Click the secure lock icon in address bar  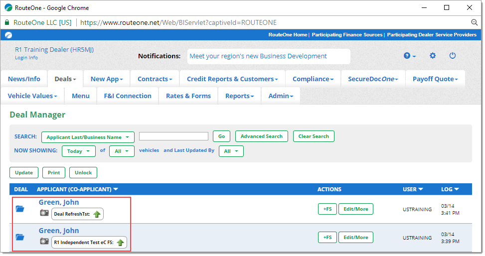click(7, 22)
